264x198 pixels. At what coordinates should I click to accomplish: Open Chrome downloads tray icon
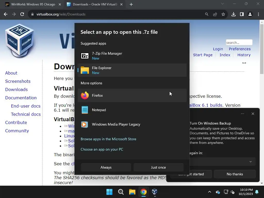(234, 14)
